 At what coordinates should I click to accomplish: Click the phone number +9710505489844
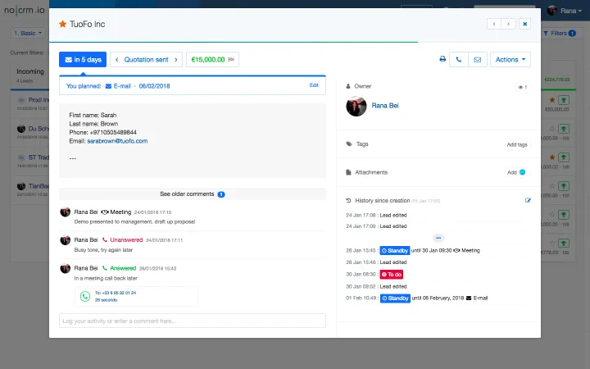(x=113, y=132)
